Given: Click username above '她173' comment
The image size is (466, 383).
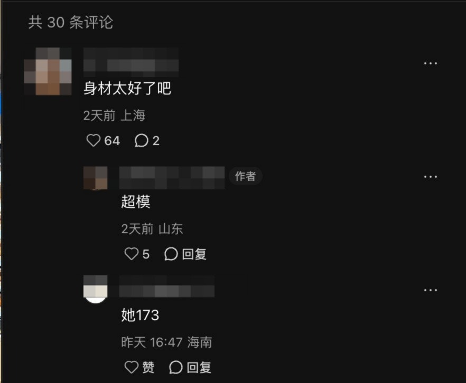Looking at the screenshot, I should coord(167,286).
